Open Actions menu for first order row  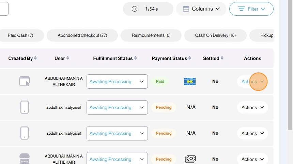pos(252,81)
